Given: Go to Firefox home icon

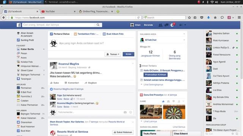Looking at the screenshot, I should (215, 18).
